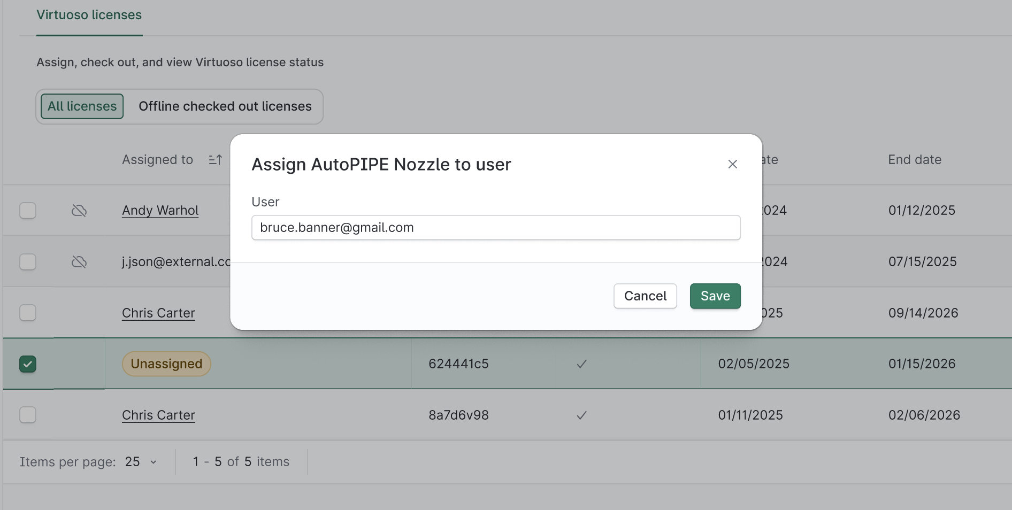The image size is (1012, 510).
Task: Click the offline cloud icon for Andy Warhol
Action: point(79,211)
